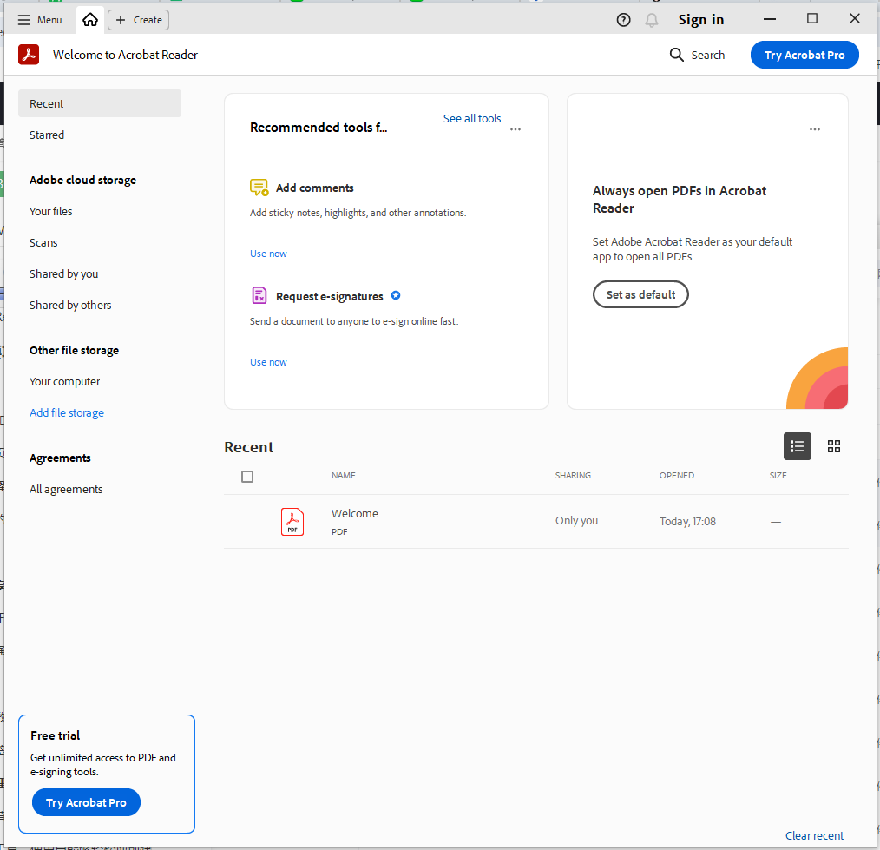Select Starred in the sidebar
Viewport: 880px width, 850px height.
click(x=47, y=135)
